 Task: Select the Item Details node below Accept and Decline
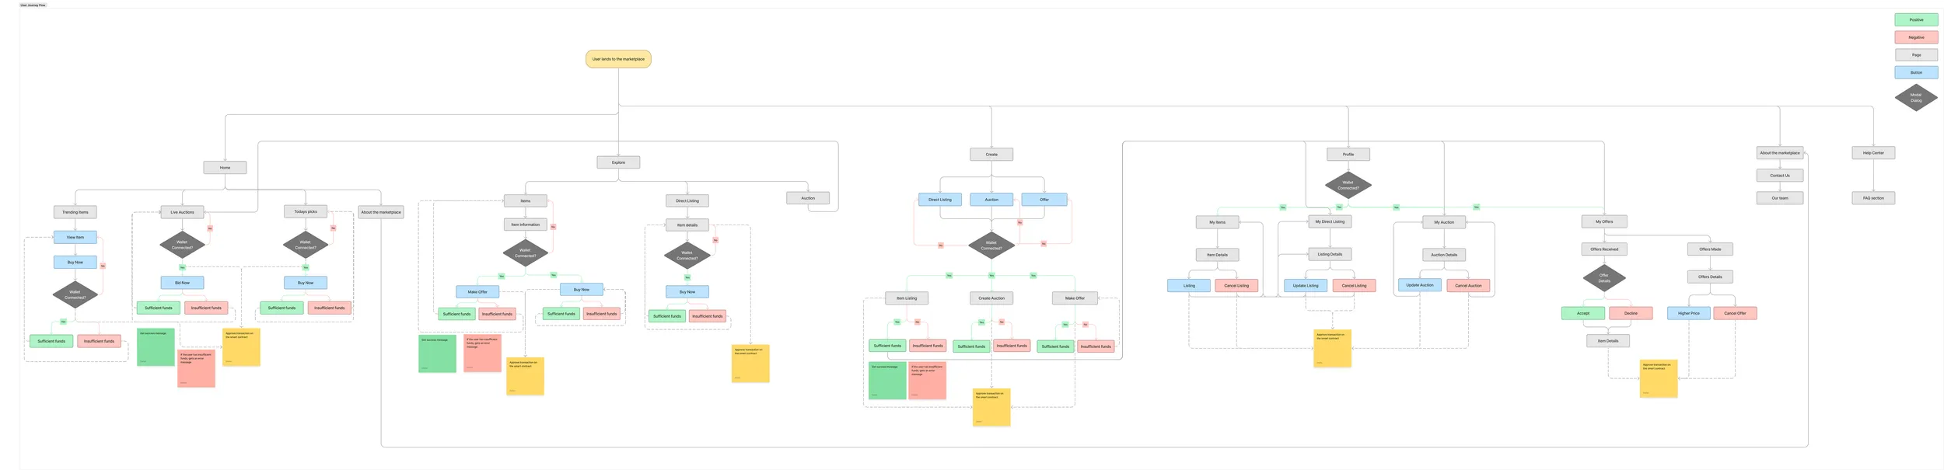pos(1608,341)
